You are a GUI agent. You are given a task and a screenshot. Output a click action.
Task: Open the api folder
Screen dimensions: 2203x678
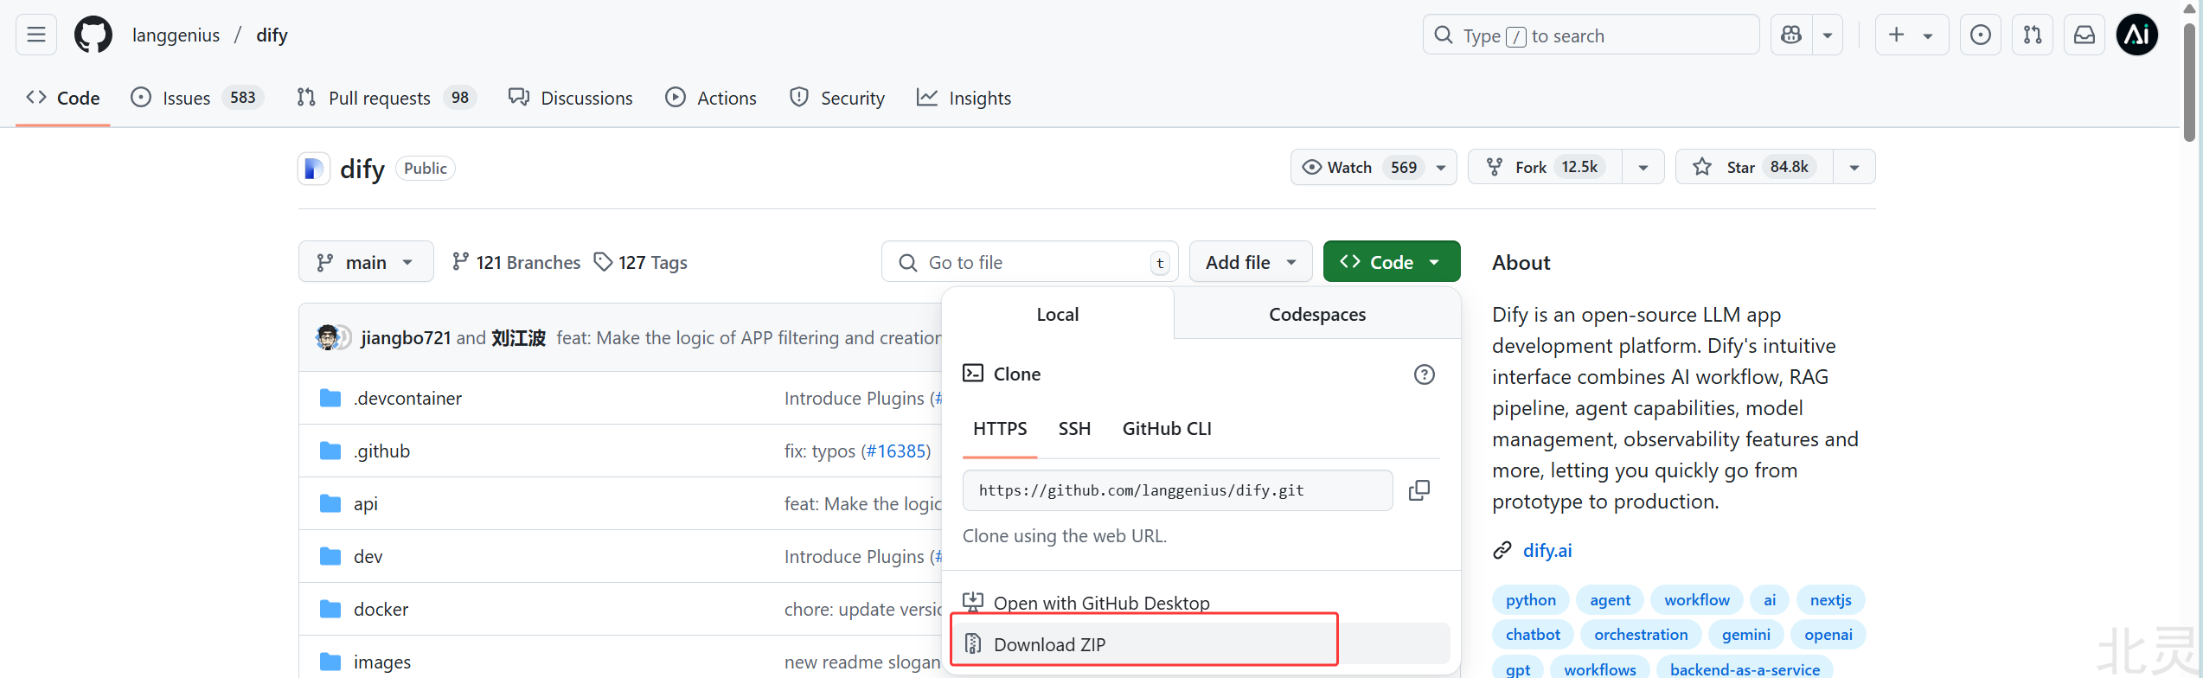pyautogui.click(x=365, y=504)
